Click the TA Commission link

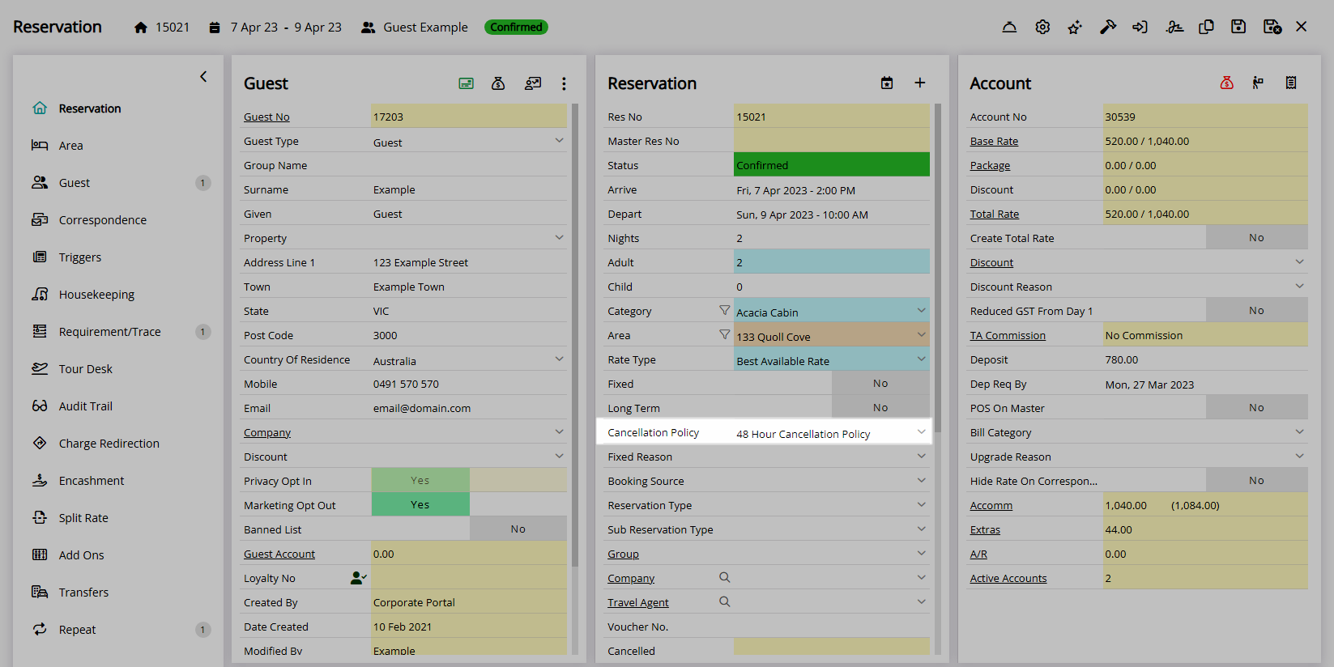tap(1008, 335)
